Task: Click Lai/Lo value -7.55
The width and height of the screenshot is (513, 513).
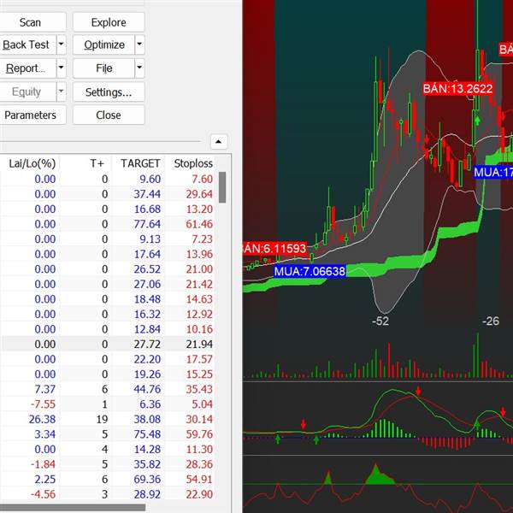Action: tap(44, 404)
